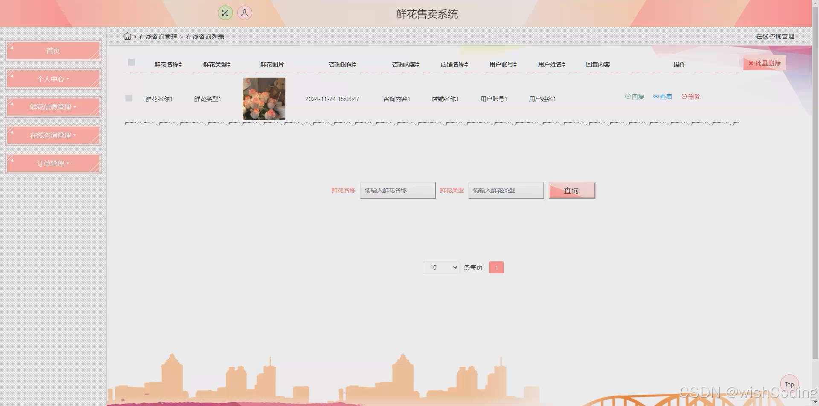Click the fullscreen expand icon in header

pyautogui.click(x=225, y=12)
